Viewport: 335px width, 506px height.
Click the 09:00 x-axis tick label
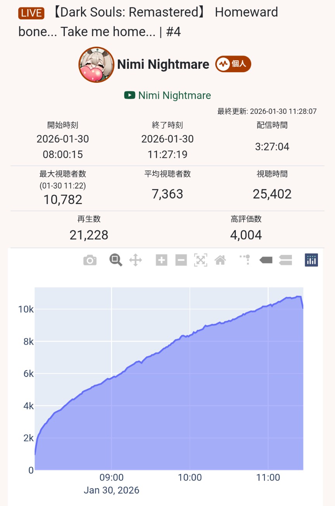click(x=112, y=478)
